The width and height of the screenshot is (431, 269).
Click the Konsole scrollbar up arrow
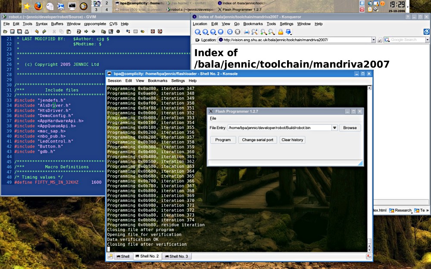pos(369,88)
